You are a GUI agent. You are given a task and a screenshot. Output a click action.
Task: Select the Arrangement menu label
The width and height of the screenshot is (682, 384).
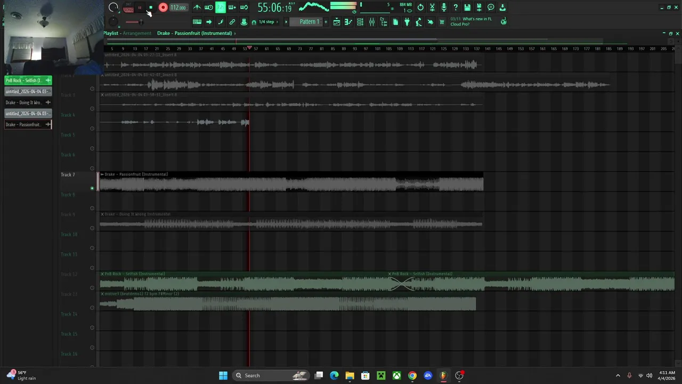point(137,33)
